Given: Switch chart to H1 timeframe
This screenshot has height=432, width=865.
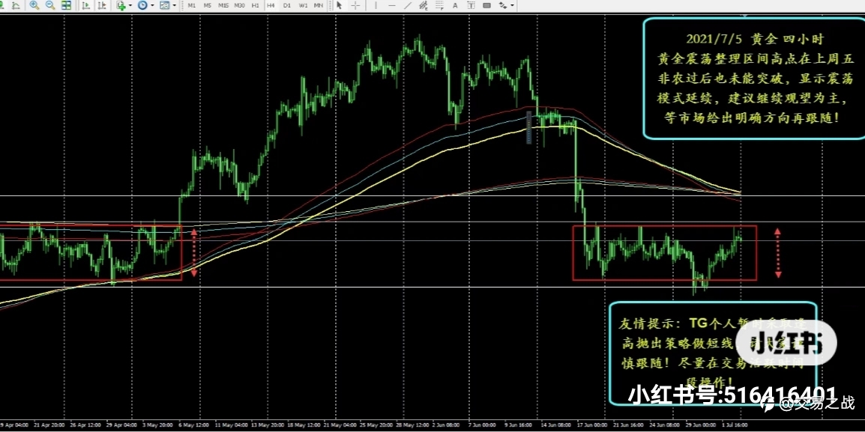Looking at the screenshot, I should coord(256,5).
